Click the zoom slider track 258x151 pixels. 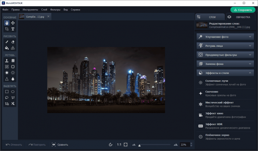coord(155,145)
